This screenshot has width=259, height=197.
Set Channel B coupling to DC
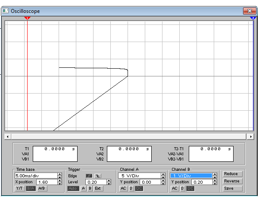click(190, 188)
